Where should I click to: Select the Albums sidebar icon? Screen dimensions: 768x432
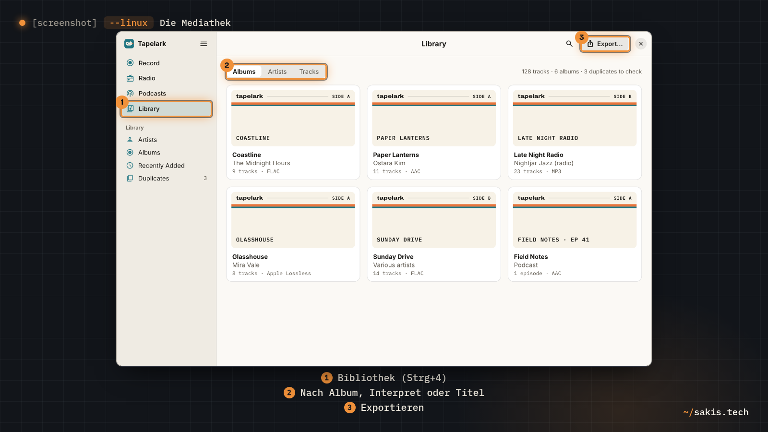click(x=130, y=153)
